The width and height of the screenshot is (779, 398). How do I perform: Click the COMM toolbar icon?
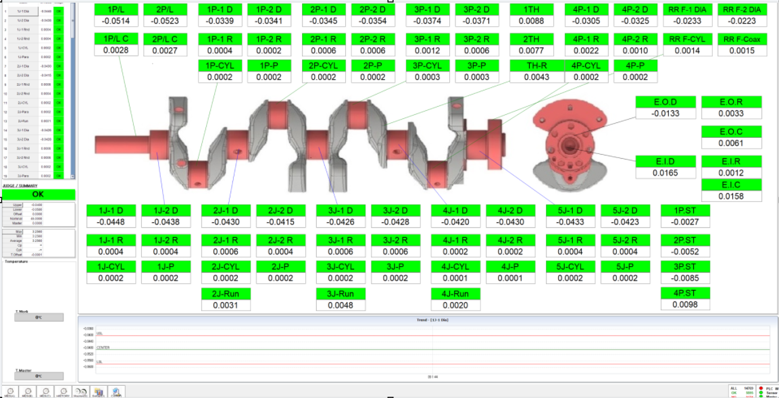pos(116,391)
